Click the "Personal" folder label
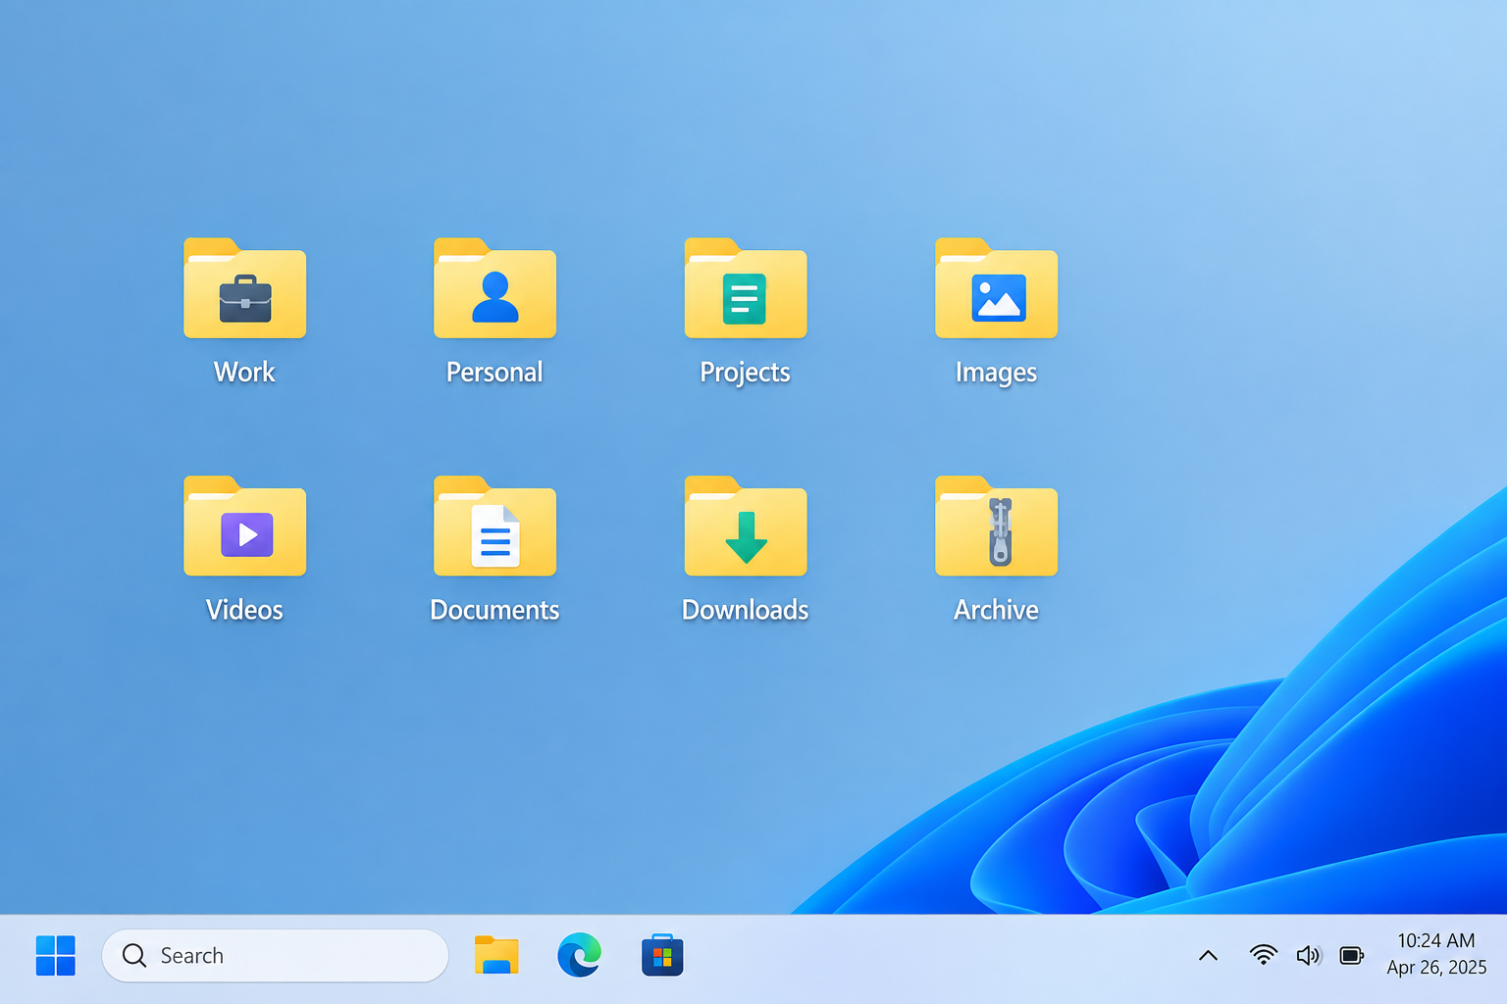The height and width of the screenshot is (1004, 1507). click(494, 373)
